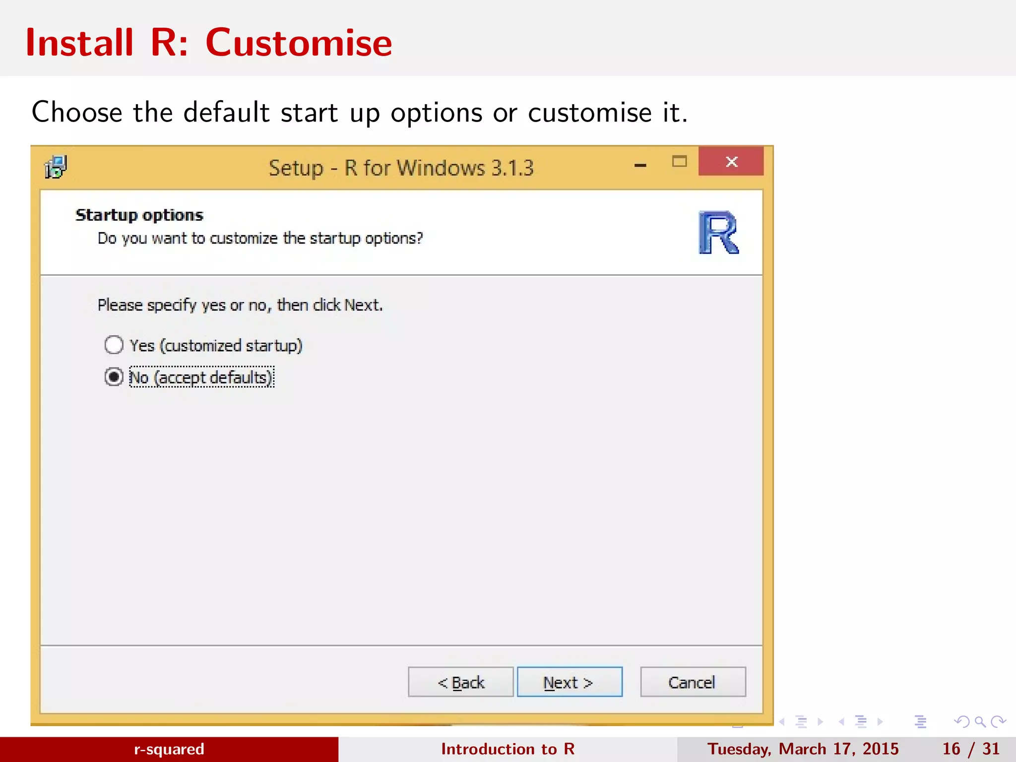Click right arrow after first lines icon
The height and width of the screenshot is (762, 1016).
[x=820, y=722]
